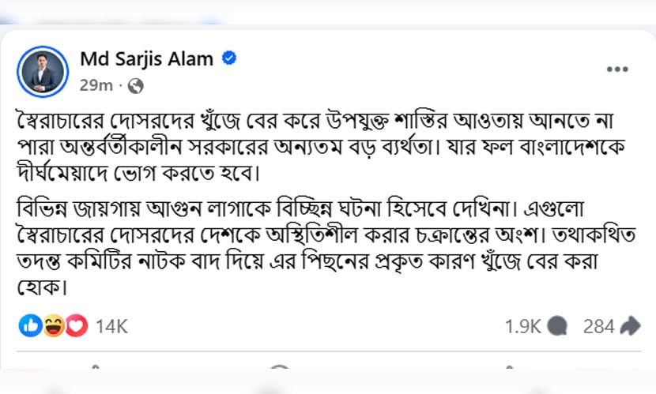The height and width of the screenshot is (394, 656).
Task: Click the globe public audience icon
Action: pos(135,84)
